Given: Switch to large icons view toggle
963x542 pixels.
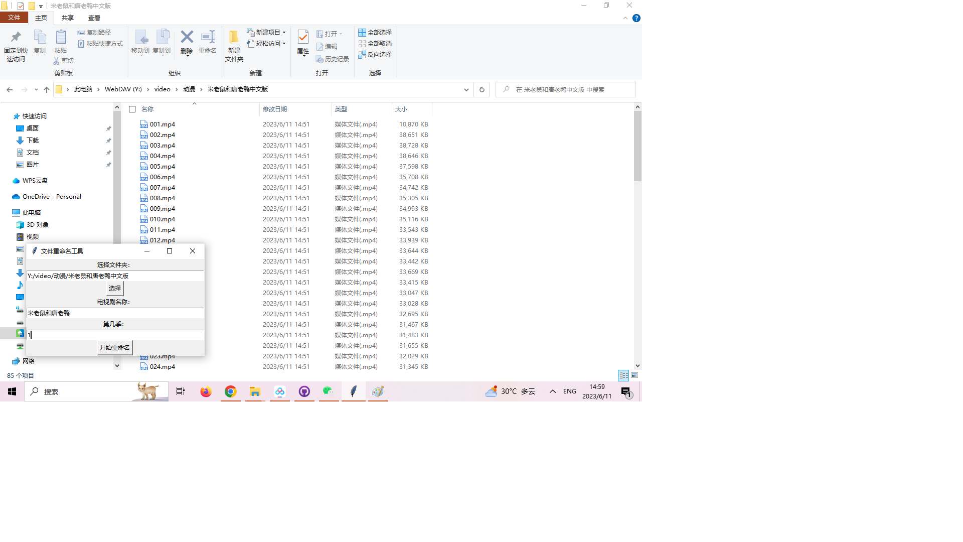Looking at the screenshot, I should point(634,375).
